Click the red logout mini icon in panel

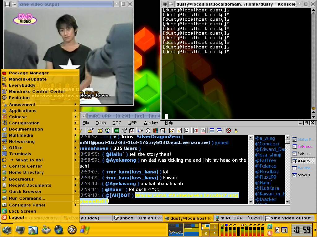click(x=270, y=233)
